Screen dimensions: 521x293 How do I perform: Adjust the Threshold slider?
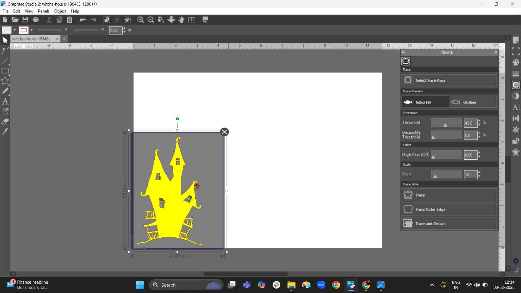pos(446,123)
